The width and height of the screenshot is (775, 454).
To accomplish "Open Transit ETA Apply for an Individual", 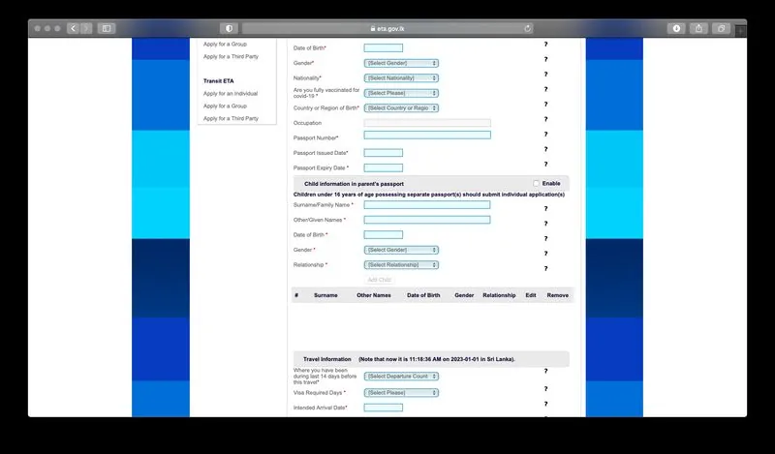I will (x=230, y=93).
